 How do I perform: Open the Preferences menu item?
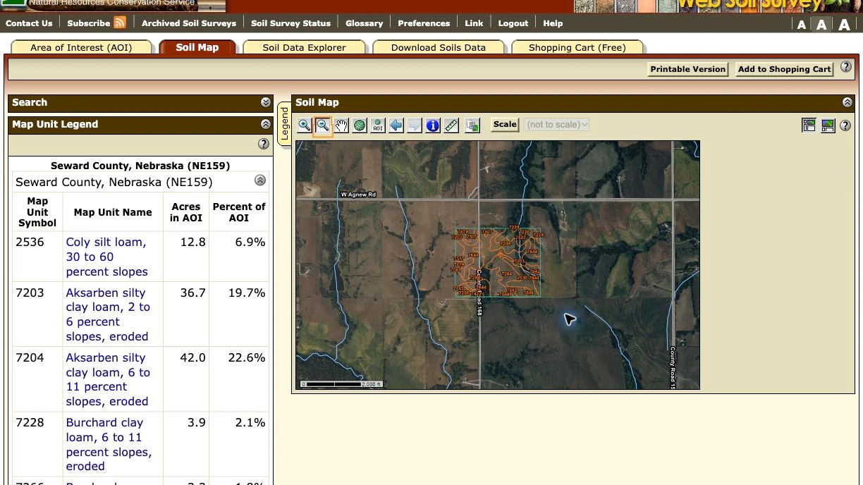click(x=424, y=23)
